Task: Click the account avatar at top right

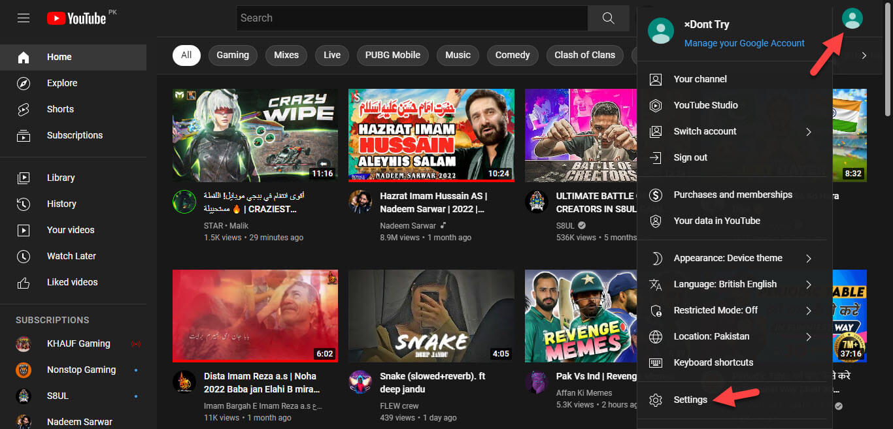Action: pos(852,18)
